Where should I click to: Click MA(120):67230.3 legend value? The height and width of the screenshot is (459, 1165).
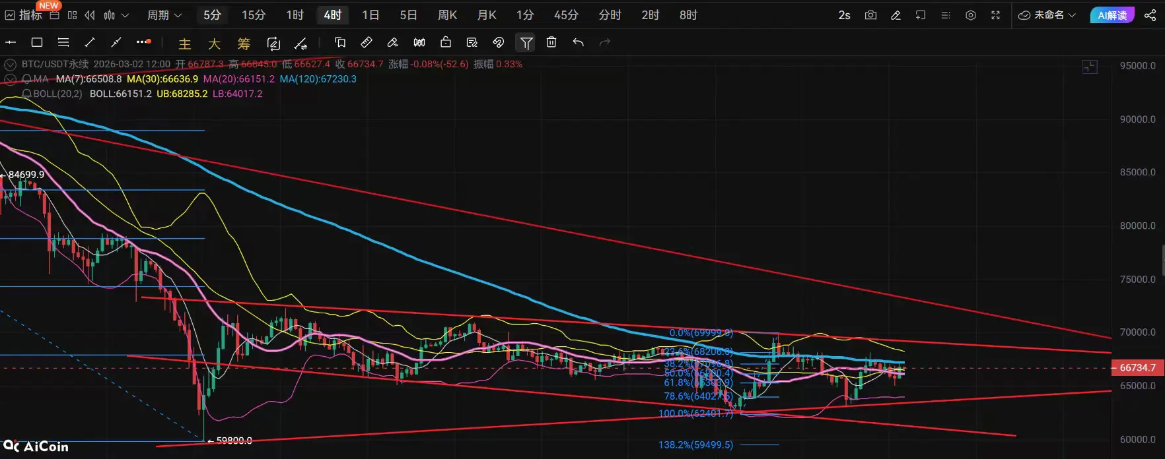(x=318, y=79)
